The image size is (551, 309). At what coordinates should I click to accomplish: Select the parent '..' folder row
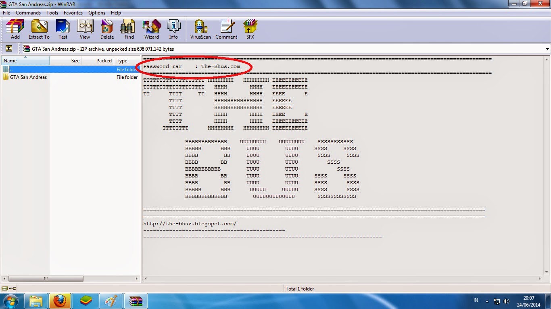pyautogui.click(x=71, y=70)
